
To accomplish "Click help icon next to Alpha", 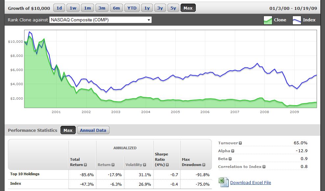I will (233, 151).
